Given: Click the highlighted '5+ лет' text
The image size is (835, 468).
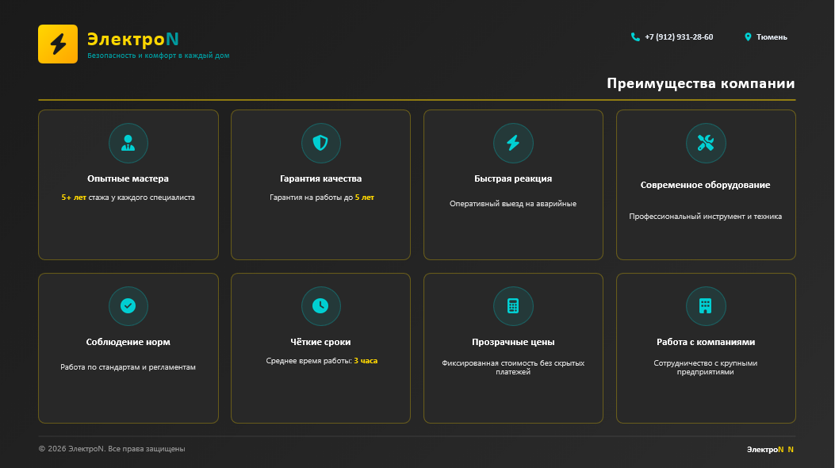Looking at the screenshot, I should click(74, 197).
